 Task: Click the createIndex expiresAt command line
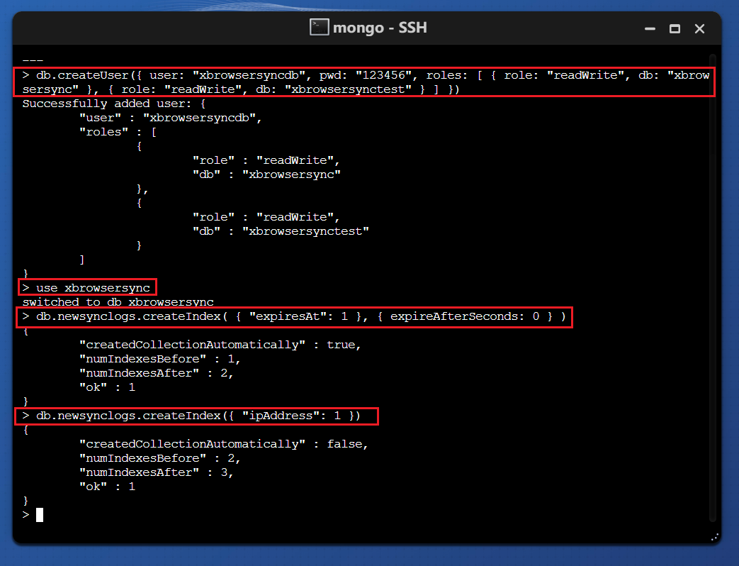click(x=294, y=316)
